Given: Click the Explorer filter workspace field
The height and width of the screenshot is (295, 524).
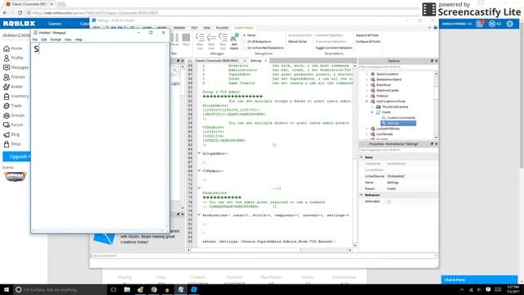Looking at the screenshot, I should pyautogui.click(x=398, y=67).
